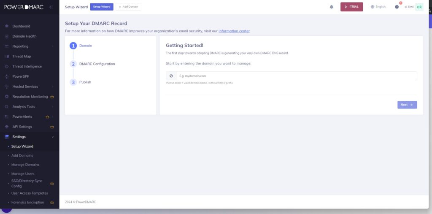Expand the Hosted Services submenu chevron
Screen dimensions: 432x214
(x=53, y=87)
